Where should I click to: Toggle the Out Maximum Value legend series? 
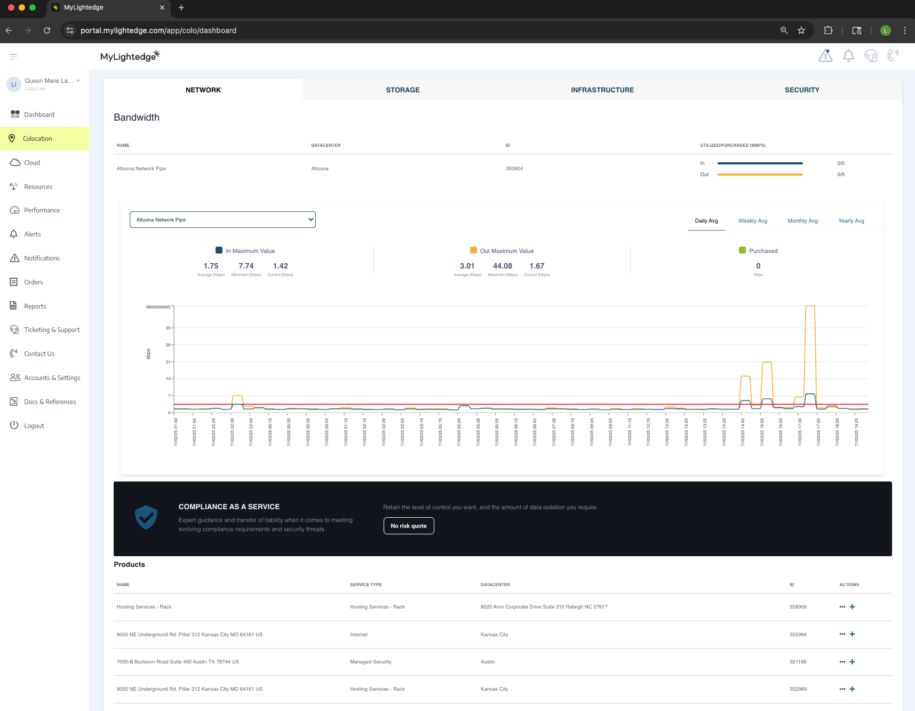point(502,251)
